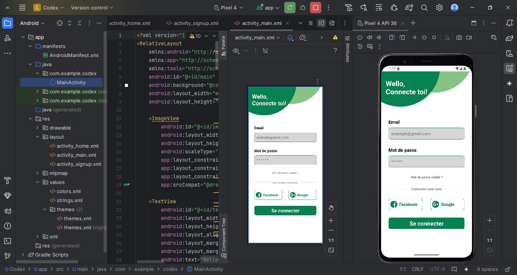Toggle autoconnect magnet icon in design toolbar
This screenshot has width=517, height=275.
pos(265,51)
